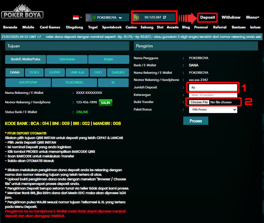Click the Tujuan section header
The height and width of the screenshot is (223, 264).
[67, 46]
